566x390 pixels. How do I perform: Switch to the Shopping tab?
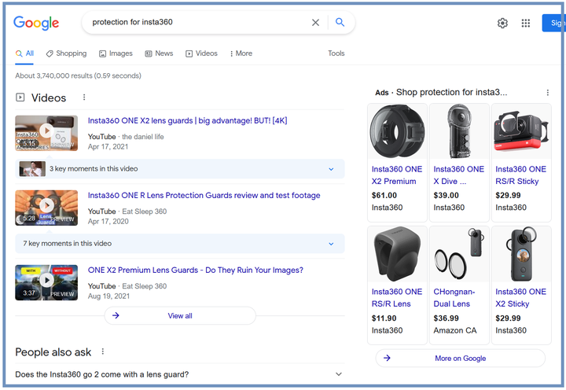(x=66, y=53)
